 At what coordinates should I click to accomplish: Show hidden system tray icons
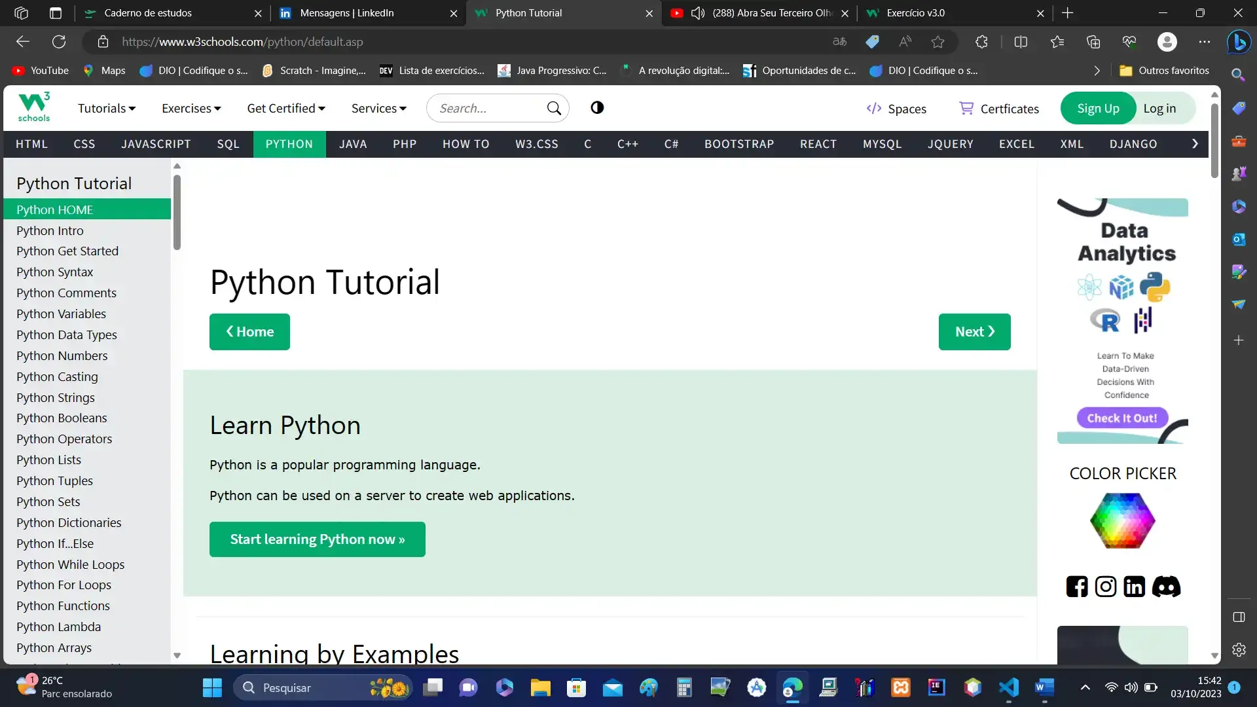coord(1085,687)
